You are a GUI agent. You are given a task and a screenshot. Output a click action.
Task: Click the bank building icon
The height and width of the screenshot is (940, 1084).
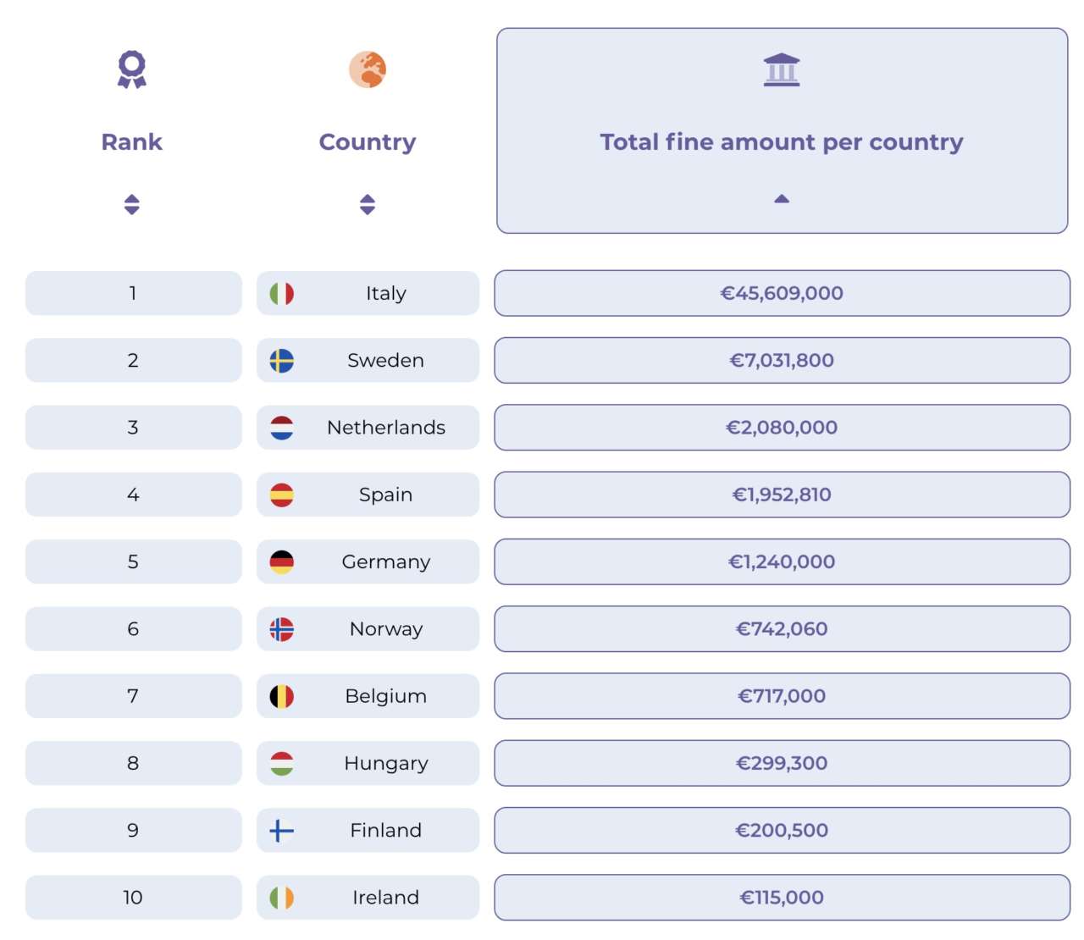782,69
